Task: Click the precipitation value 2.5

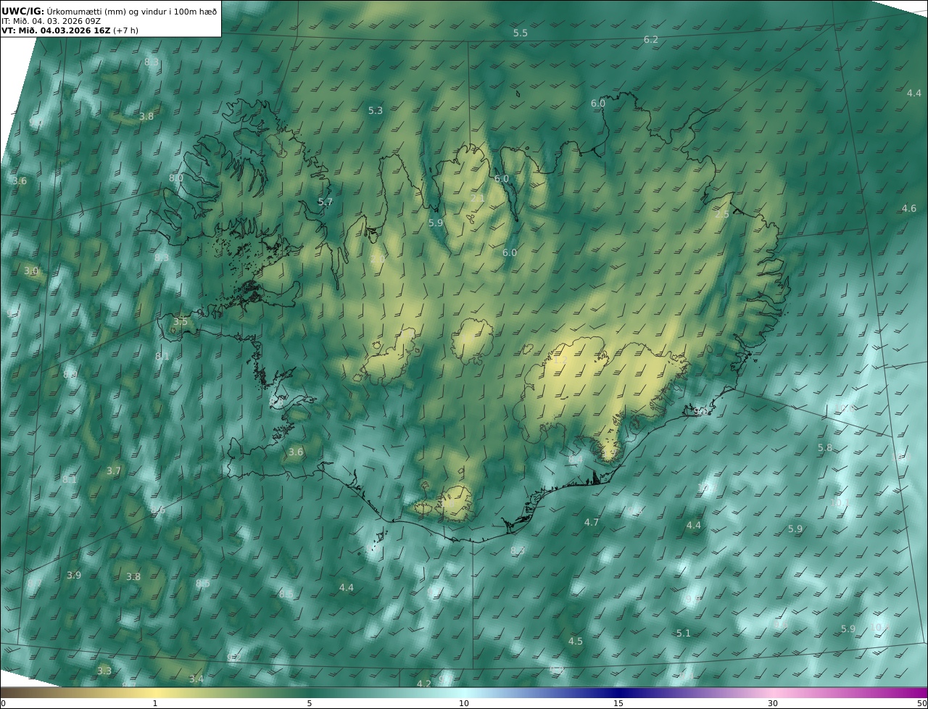Action: (722, 215)
